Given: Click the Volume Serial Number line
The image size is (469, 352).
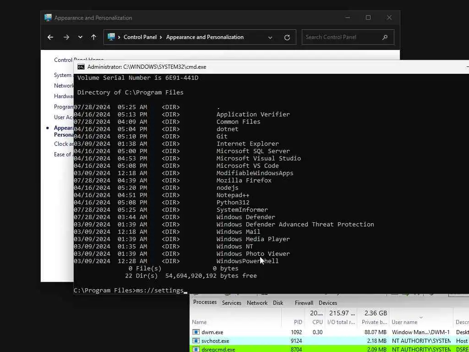Looking at the screenshot, I should tap(137, 78).
